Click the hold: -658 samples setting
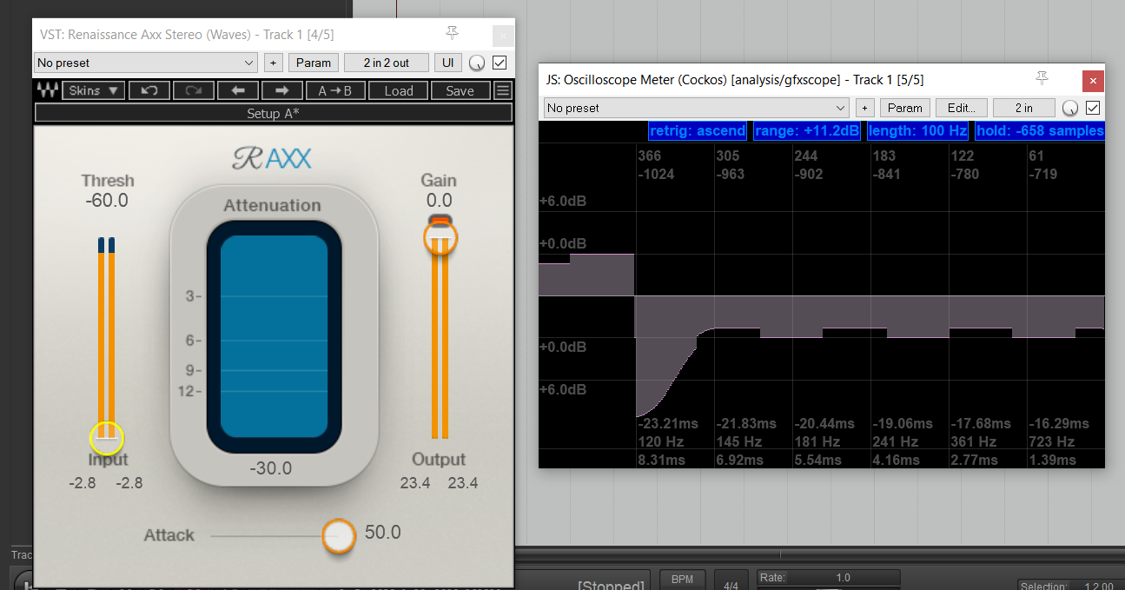This screenshot has height=590, width=1125. coord(1040,130)
